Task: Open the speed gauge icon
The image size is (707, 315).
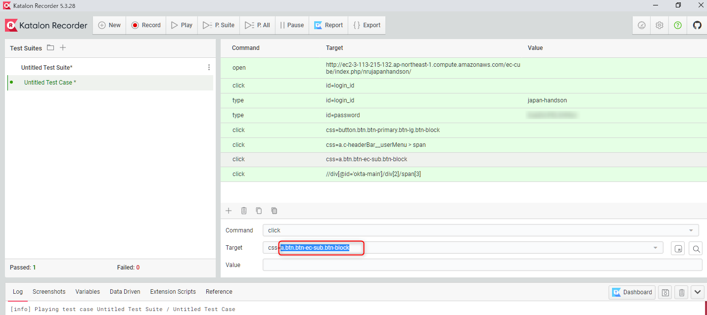Action: 642,25
